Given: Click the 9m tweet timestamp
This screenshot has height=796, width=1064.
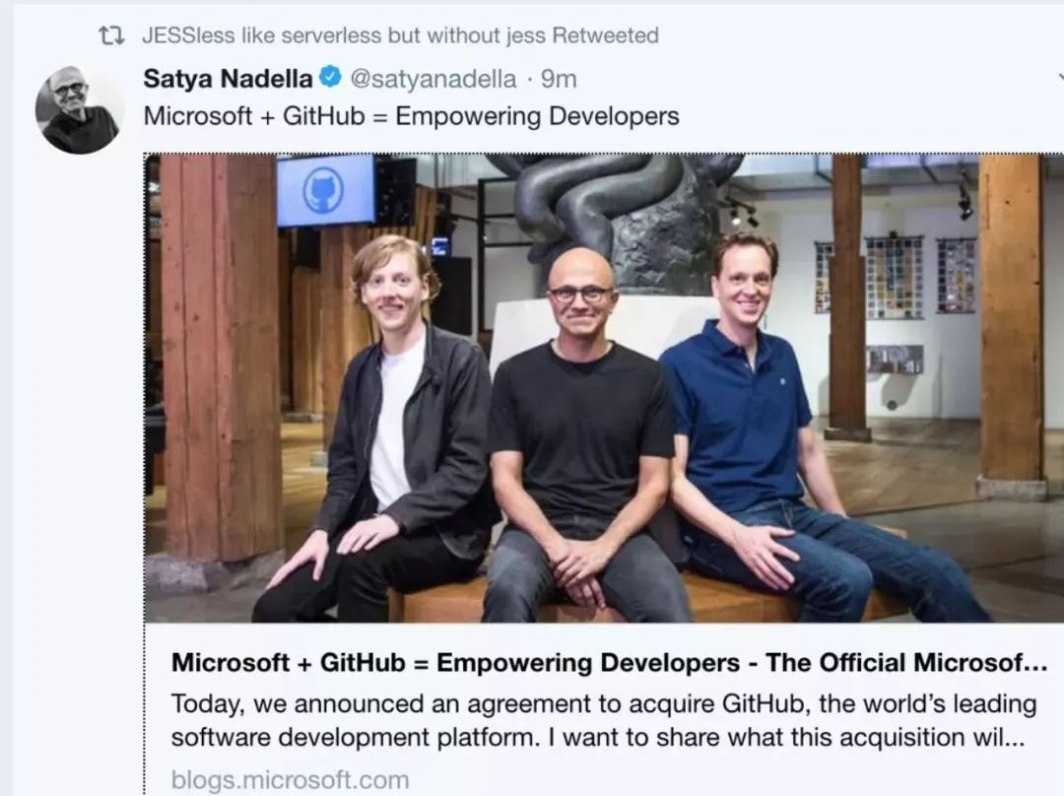Looking at the screenshot, I should coord(559,79).
